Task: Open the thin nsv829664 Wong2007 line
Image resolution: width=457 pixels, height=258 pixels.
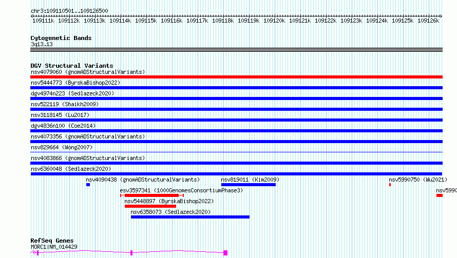Action: [x=236, y=152]
